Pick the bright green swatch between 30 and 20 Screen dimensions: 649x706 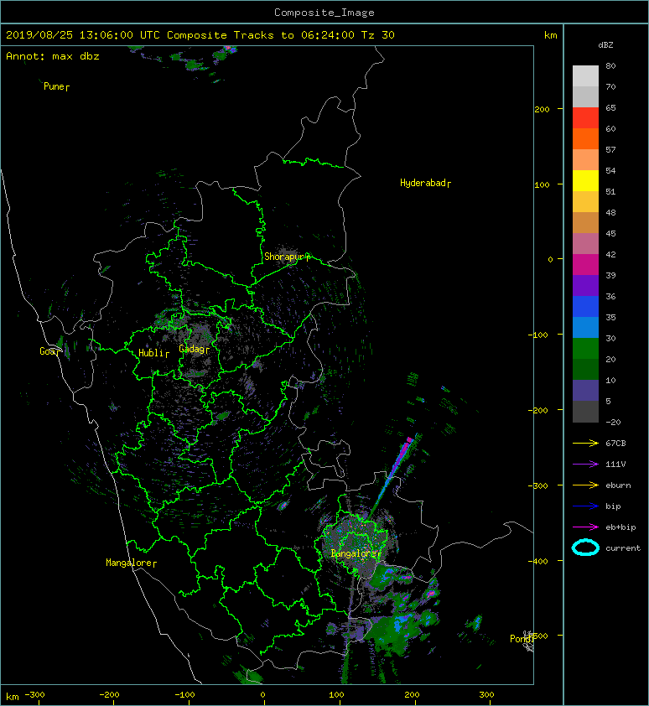[x=585, y=349]
